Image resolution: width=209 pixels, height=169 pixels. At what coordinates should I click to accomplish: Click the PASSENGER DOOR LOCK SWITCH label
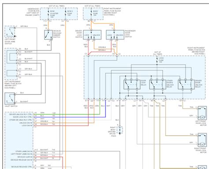click(130, 34)
